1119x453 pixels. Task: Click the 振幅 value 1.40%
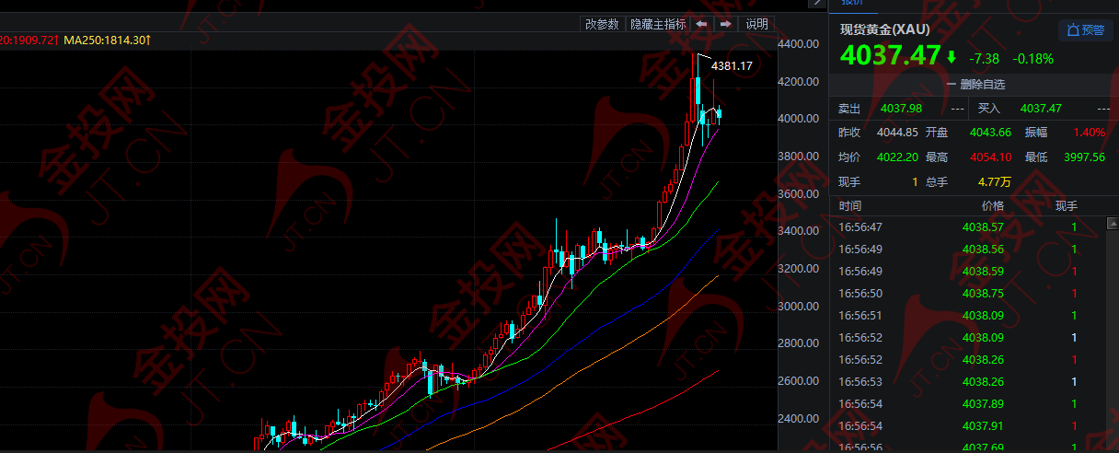point(1089,133)
